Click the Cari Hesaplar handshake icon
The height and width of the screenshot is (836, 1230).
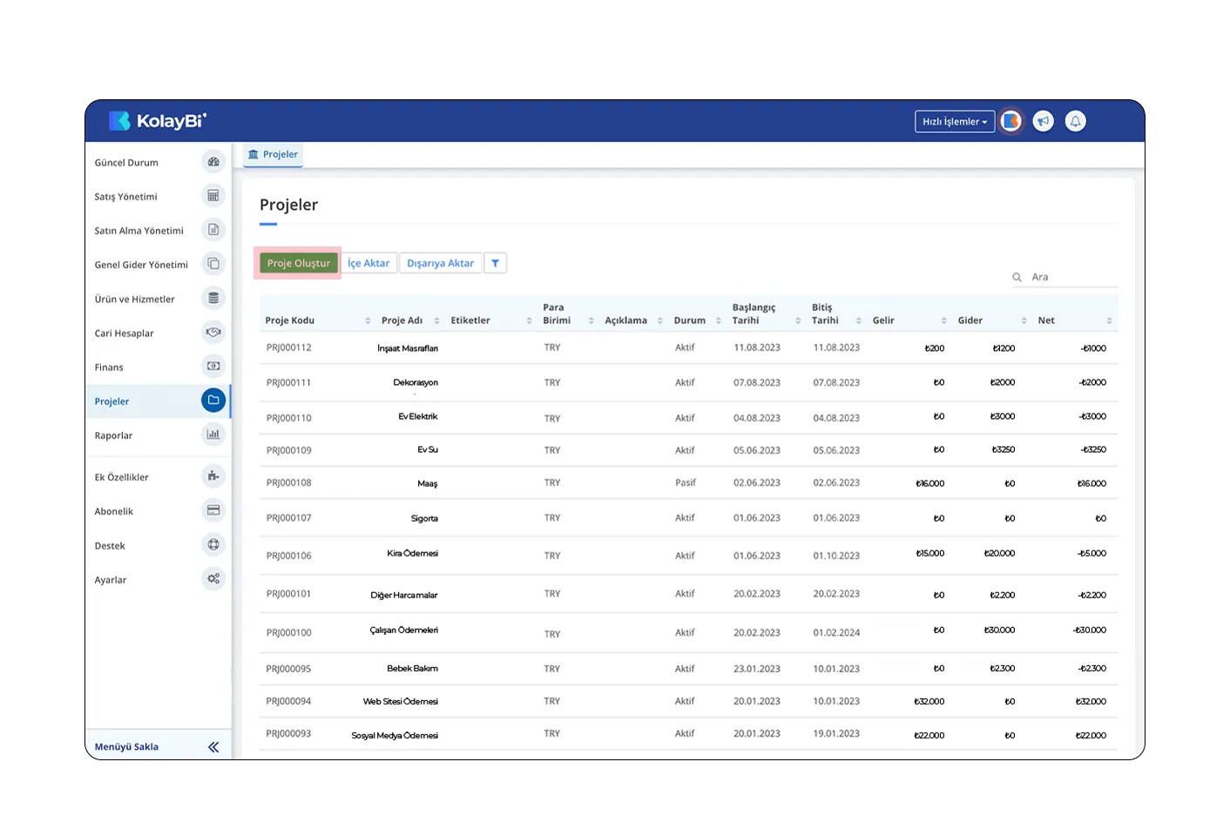coord(213,332)
